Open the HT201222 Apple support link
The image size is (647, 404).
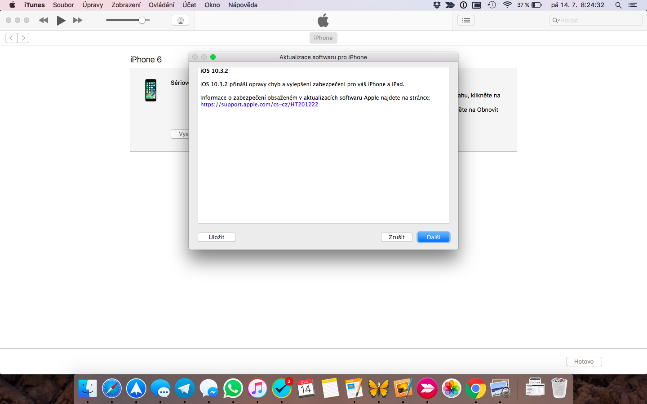(259, 105)
